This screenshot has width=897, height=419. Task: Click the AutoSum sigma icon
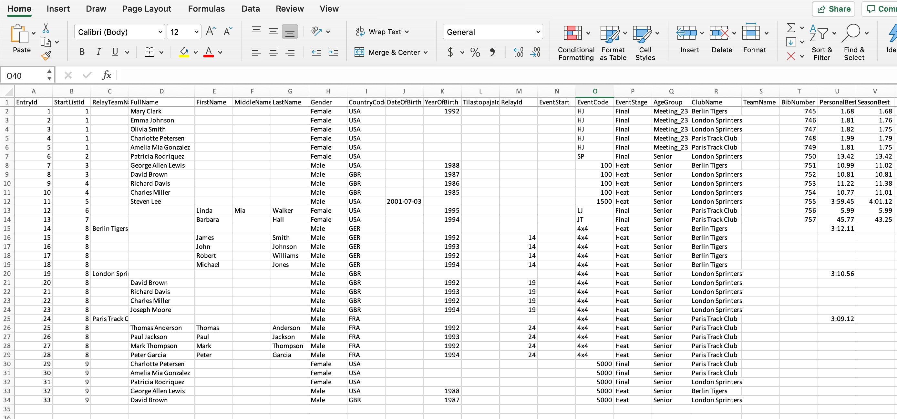[x=791, y=28]
